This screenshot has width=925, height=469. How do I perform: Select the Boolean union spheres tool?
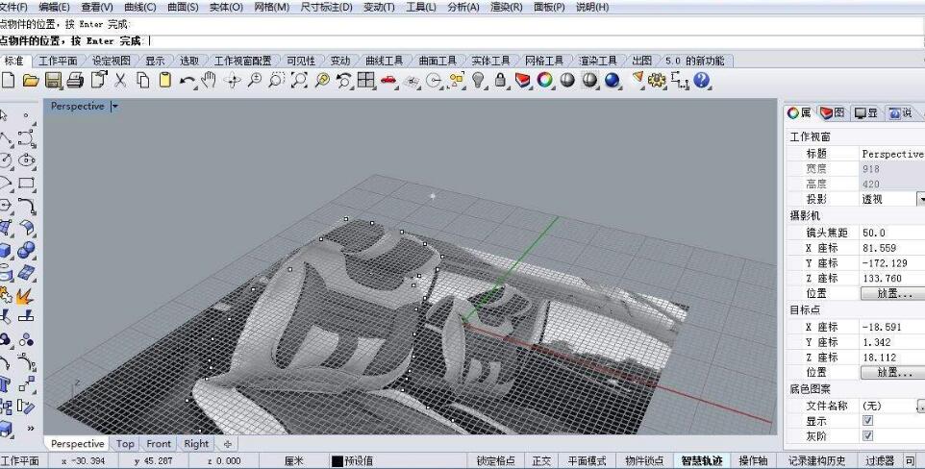pos(25,250)
